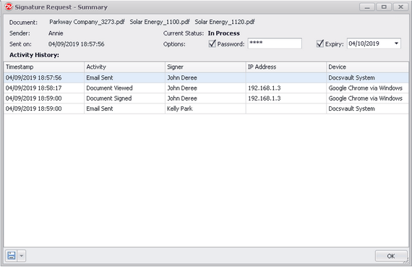Sort by the Signer column header
The image size is (412, 267).
205,67
